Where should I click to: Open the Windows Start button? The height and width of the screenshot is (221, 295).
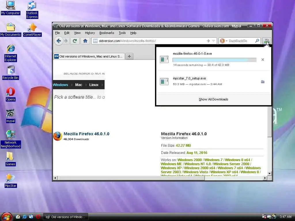tap(7, 217)
